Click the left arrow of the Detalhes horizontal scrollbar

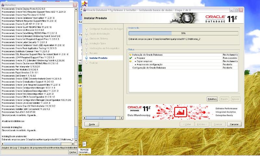(x=3, y=144)
